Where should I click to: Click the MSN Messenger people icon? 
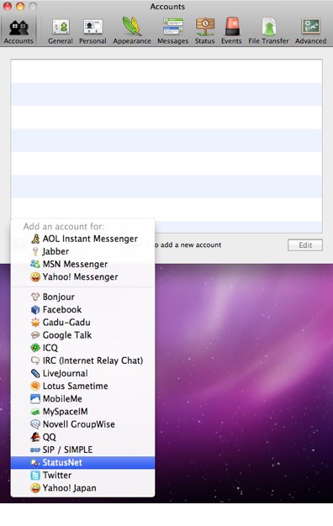(x=35, y=265)
